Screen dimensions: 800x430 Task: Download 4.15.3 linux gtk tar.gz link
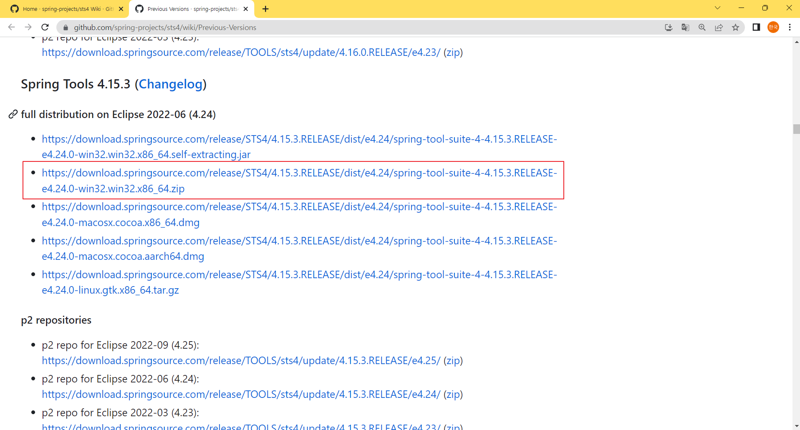pos(299,282)
